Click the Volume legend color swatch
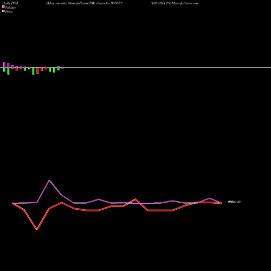The height and width of the screenshot is (271, 271). coord(3,7)
